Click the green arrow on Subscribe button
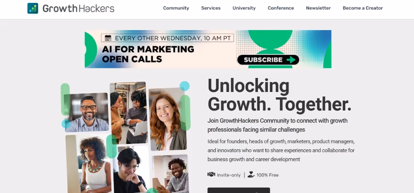The height and width of the screenshot is (193, 414). pos(291,60)
